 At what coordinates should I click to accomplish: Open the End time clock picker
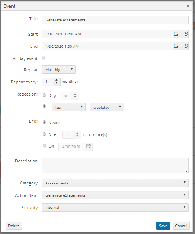(185, 46)
